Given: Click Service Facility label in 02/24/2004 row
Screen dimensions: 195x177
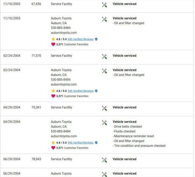Looking at the screenshot, I should [61, 56].
